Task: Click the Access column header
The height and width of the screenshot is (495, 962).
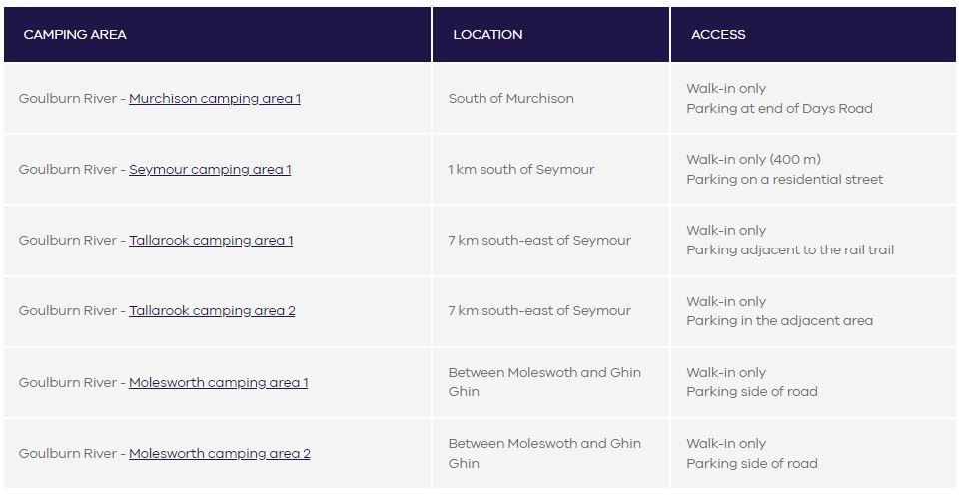Action: [x=718, y=35]
